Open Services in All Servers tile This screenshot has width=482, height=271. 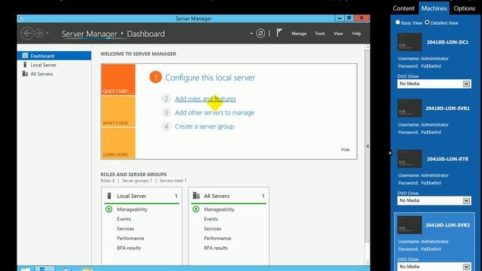[212, 229]
